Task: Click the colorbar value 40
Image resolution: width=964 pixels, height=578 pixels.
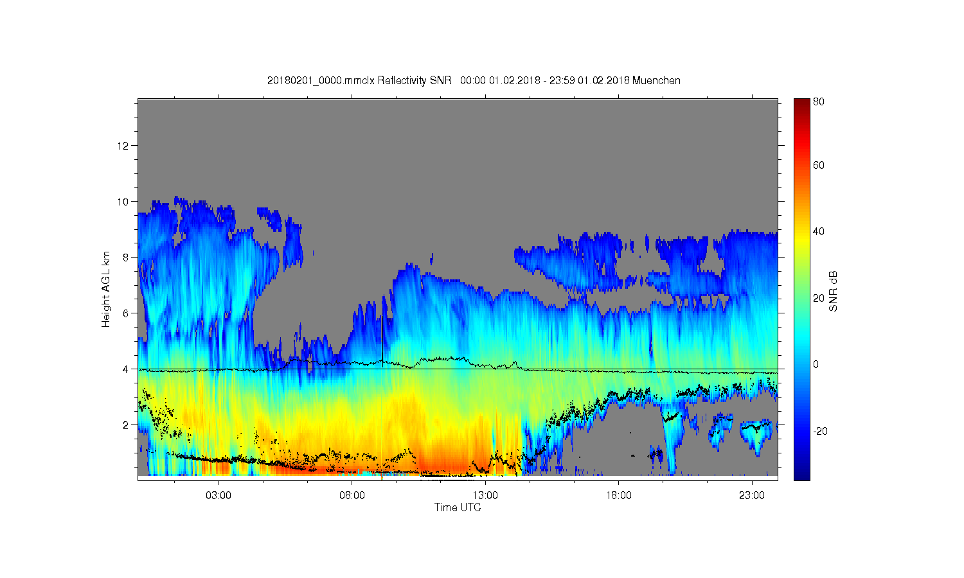Action: point(819,231)
